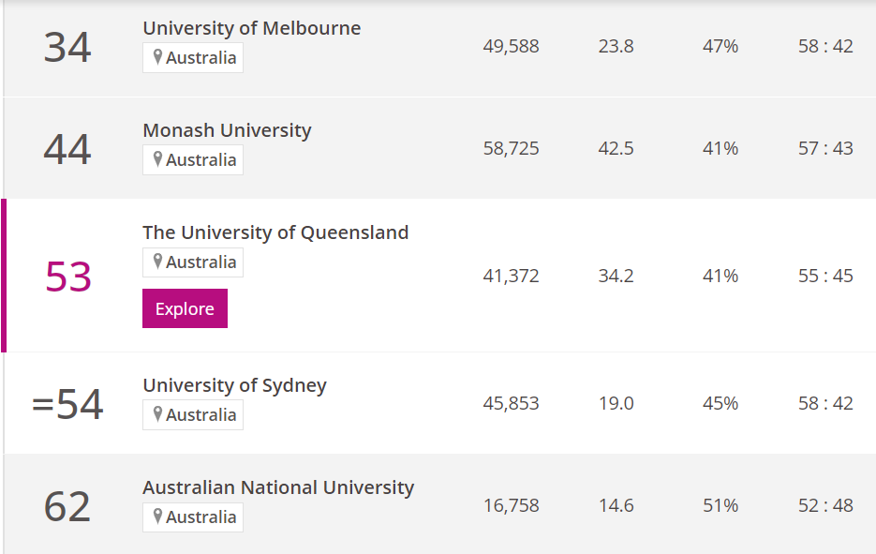This screenshot has width=876, height=554.
Task: Click the location pin under Monash University
Action: tap(157, 159)
